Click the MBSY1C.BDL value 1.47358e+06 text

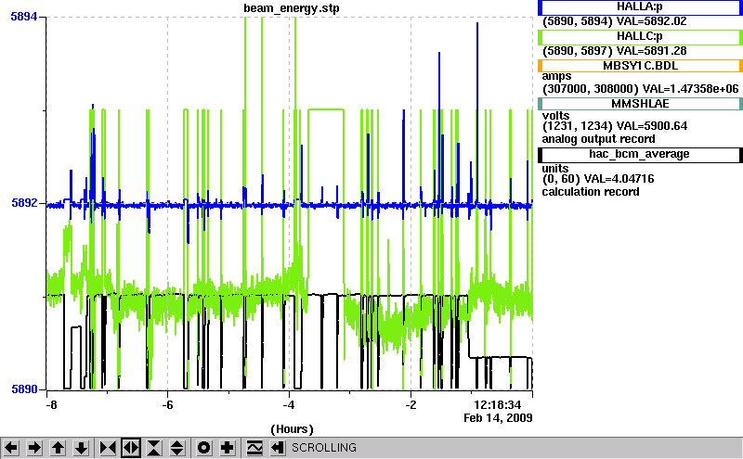(690, 89)
